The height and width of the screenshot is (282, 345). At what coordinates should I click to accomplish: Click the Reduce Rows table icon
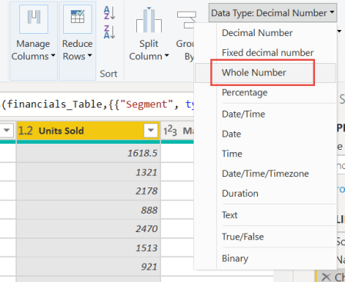click(x=78, y=19)
